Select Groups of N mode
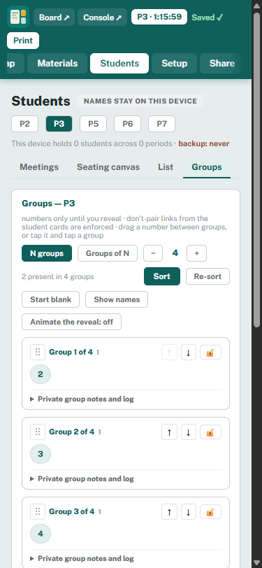Image resolution: width=262 pixels, height=568 pixels. (x=108, y=253)
